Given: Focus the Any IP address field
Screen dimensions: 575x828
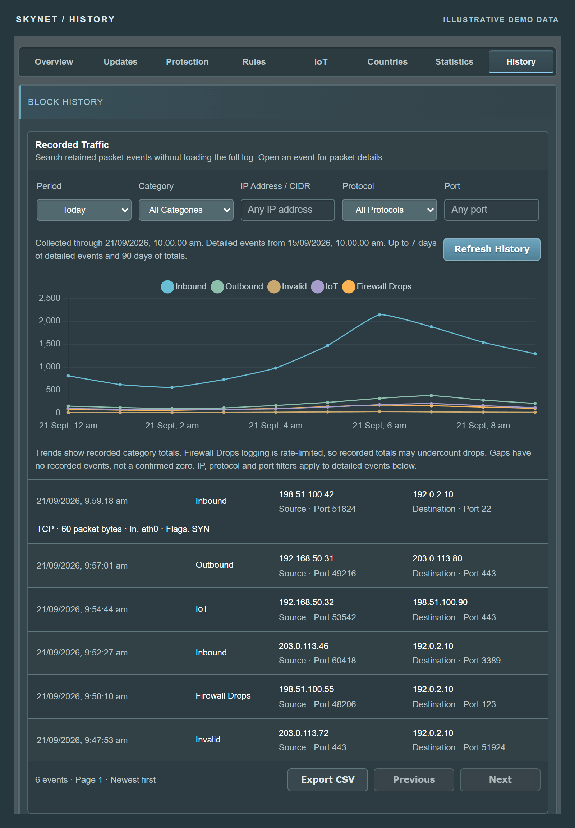Looking at the screenshot, I should pos(287,210).
